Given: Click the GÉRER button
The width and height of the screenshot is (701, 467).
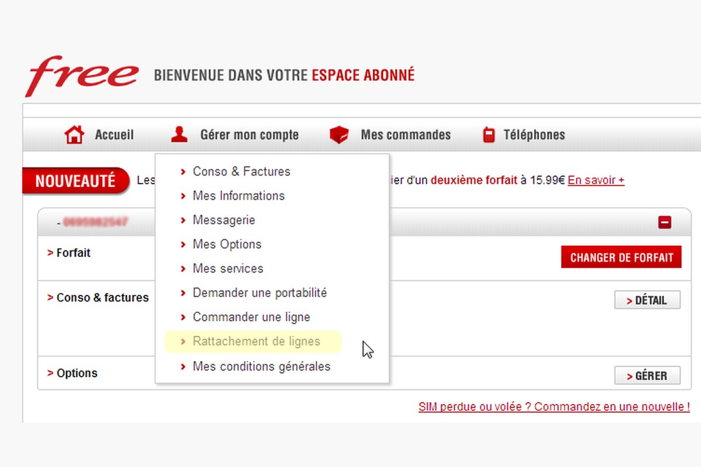Looking at the screenshot, I should (x=647, y=375).
